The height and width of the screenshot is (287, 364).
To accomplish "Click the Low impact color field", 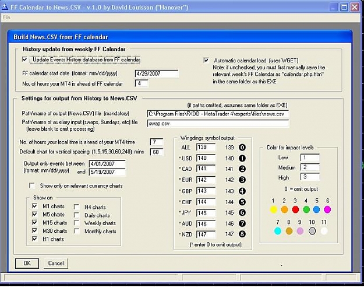I will tap(310, 157).
